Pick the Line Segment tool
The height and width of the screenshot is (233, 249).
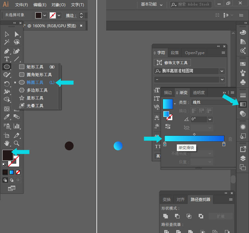point(17,59)
